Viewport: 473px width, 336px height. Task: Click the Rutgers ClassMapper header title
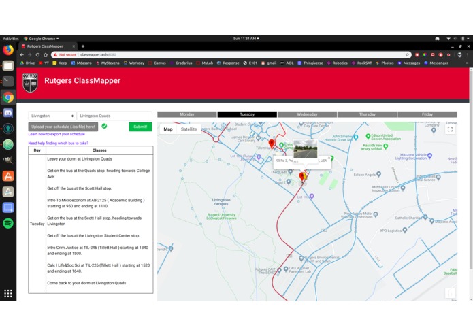(x=82, y=80)
